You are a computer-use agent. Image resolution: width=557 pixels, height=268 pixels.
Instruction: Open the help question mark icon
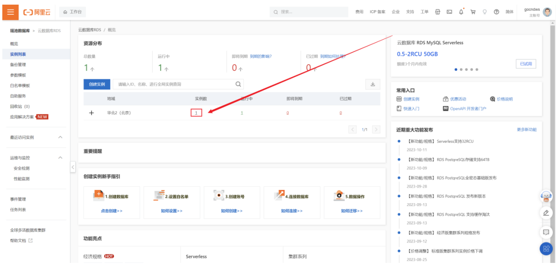(x=496, y=12)
